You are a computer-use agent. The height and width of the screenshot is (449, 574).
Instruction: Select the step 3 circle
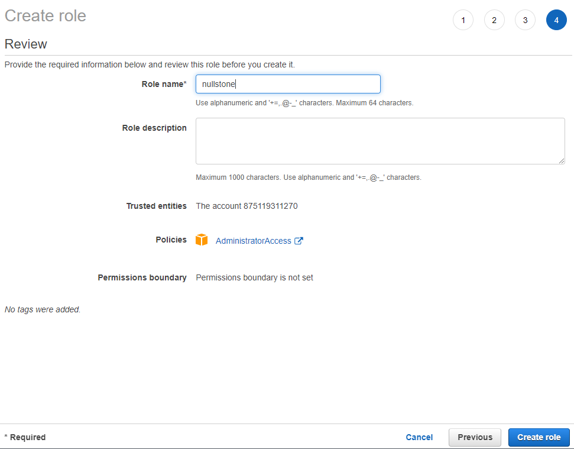[525, 20]
